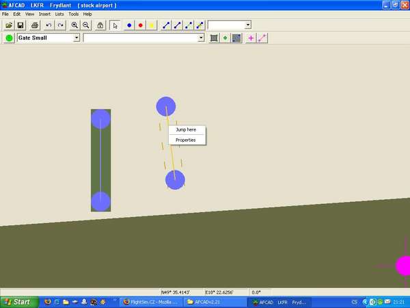This screenshot has height=308, width=410.
Task: Click the Undo arrow icon
Action: pos(49,25)
